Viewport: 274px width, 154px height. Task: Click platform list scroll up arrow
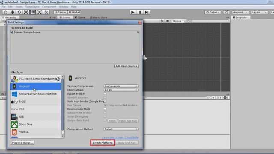point(63,77)
